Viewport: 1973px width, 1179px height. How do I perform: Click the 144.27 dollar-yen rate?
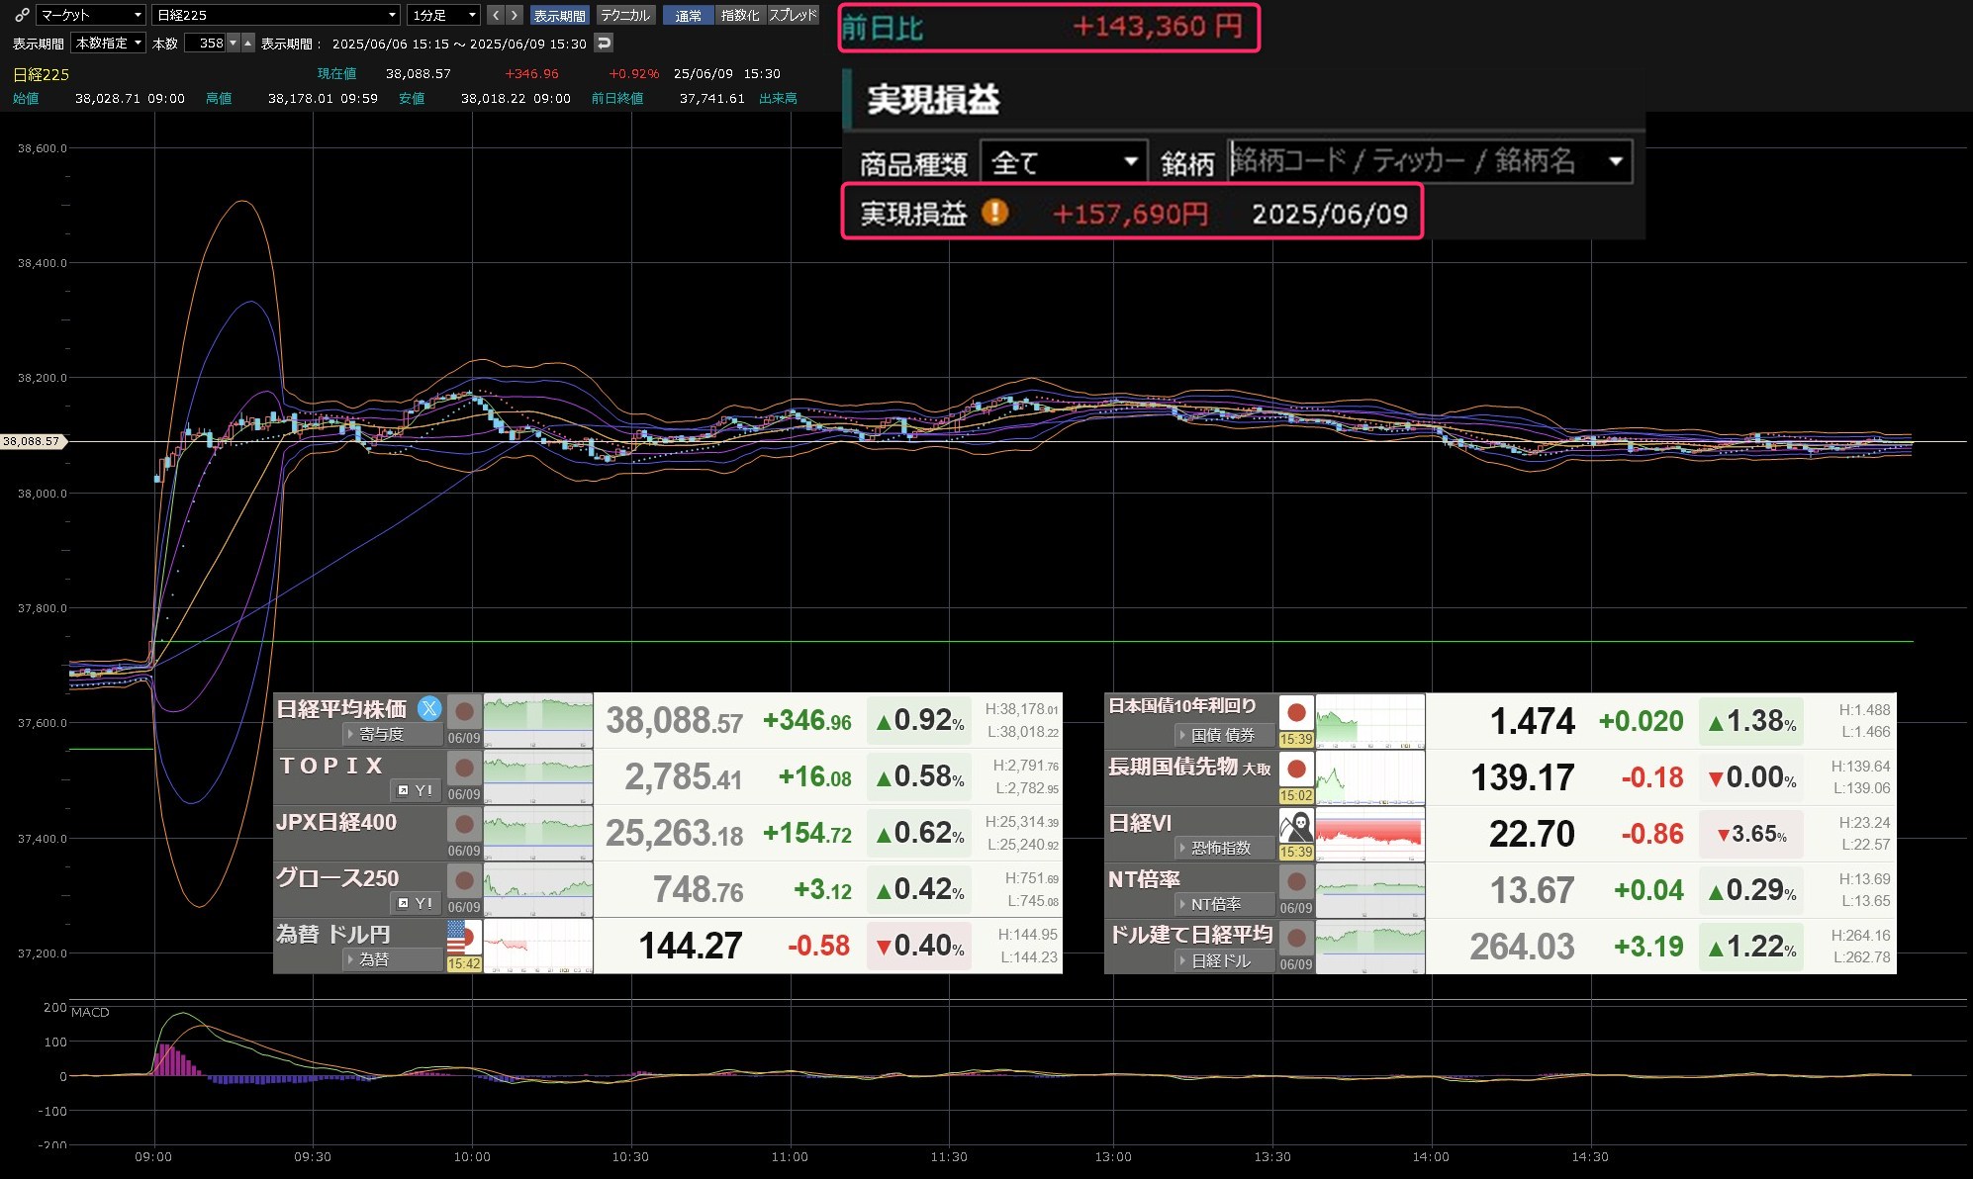click(690, 946)
